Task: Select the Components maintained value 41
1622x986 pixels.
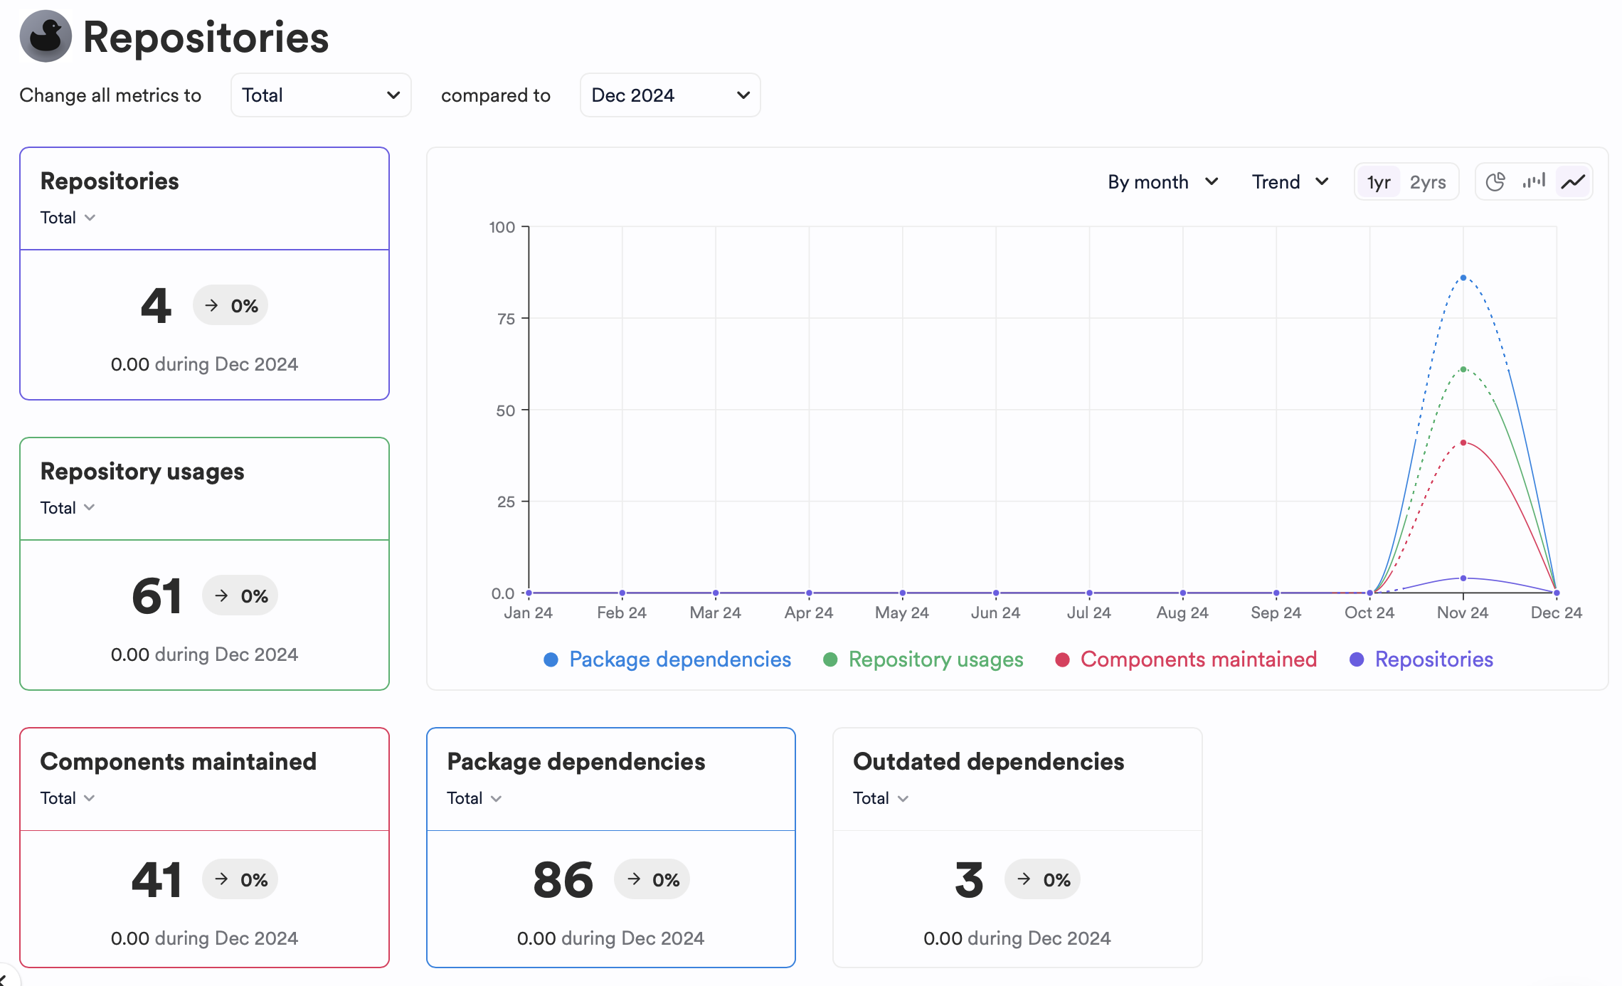Action: 157,879
